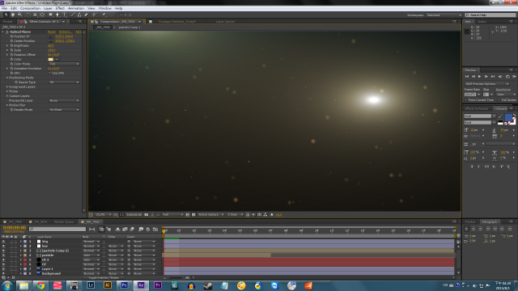The width and height of the screenshot is (518, 291).
Task: Open the Render Mode dropdown
Action: coord(64,110)
